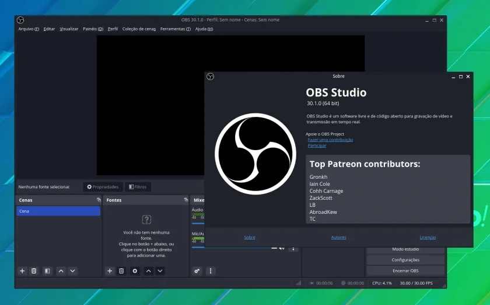
Task: Click the Nenhuma fonte selecionada label
Action: 44,187
